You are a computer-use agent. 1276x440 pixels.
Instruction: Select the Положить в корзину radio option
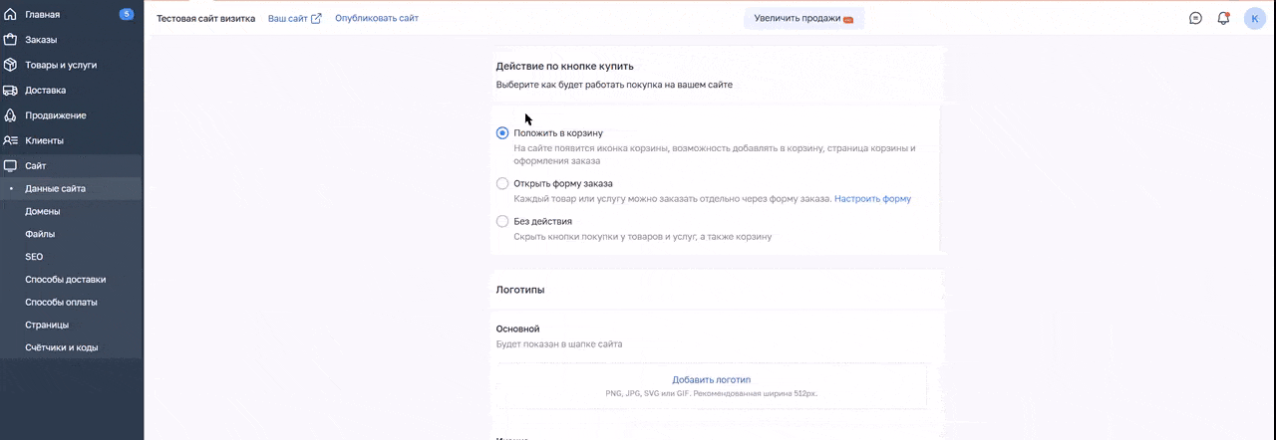coord(502,133)
